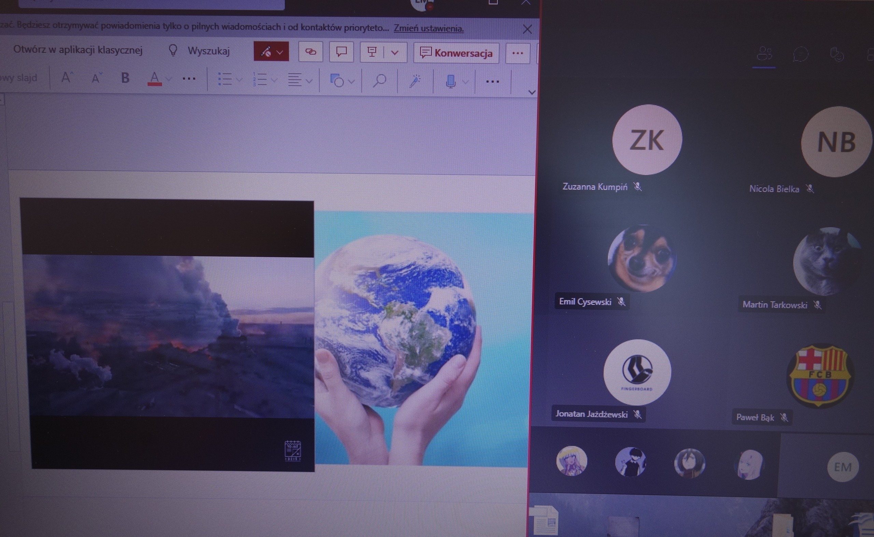
Task: Expand the font color dropdown arrow
Action: (169, 80)
